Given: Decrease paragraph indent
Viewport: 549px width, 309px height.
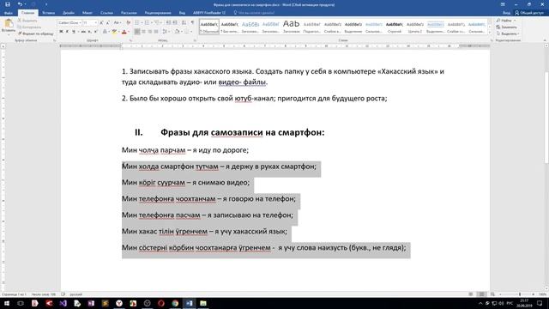Looking at the screenshot, I should (168, 23).
